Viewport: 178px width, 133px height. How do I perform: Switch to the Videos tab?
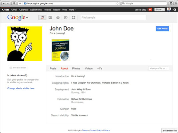89,68
